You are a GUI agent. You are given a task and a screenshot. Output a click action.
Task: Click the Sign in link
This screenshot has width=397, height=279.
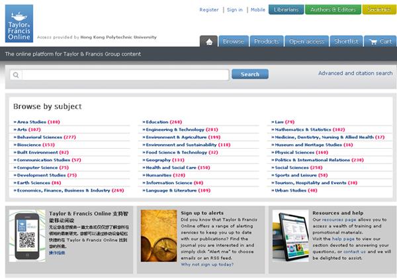[x=235, y=10]
